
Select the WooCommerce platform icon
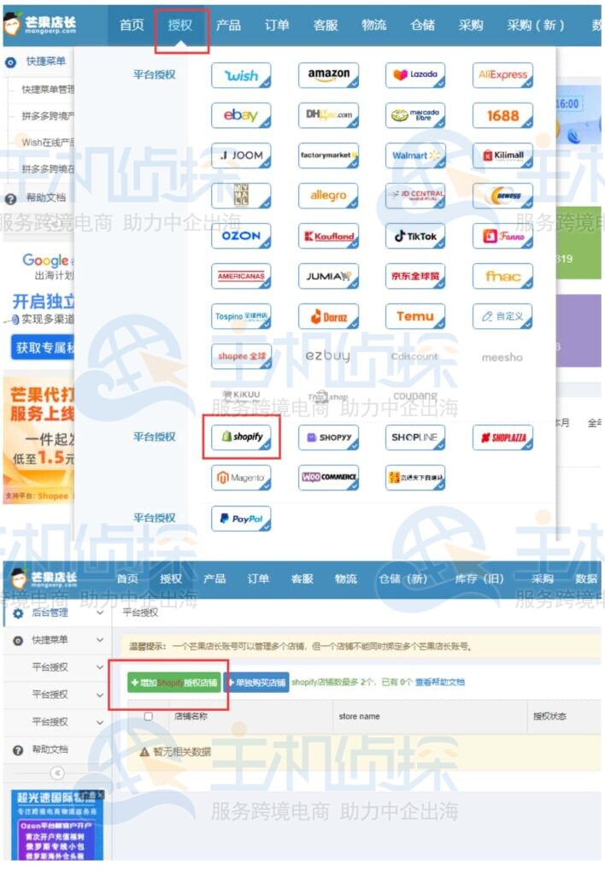click(x=328, y=477)
